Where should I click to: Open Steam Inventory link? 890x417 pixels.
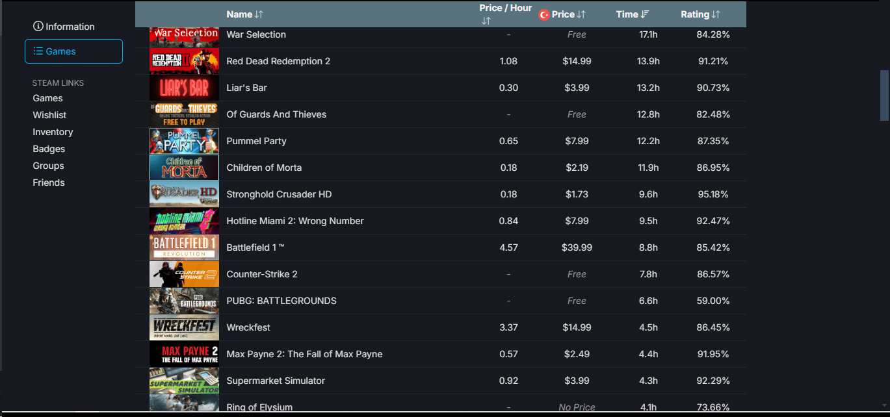pos(53,132)
